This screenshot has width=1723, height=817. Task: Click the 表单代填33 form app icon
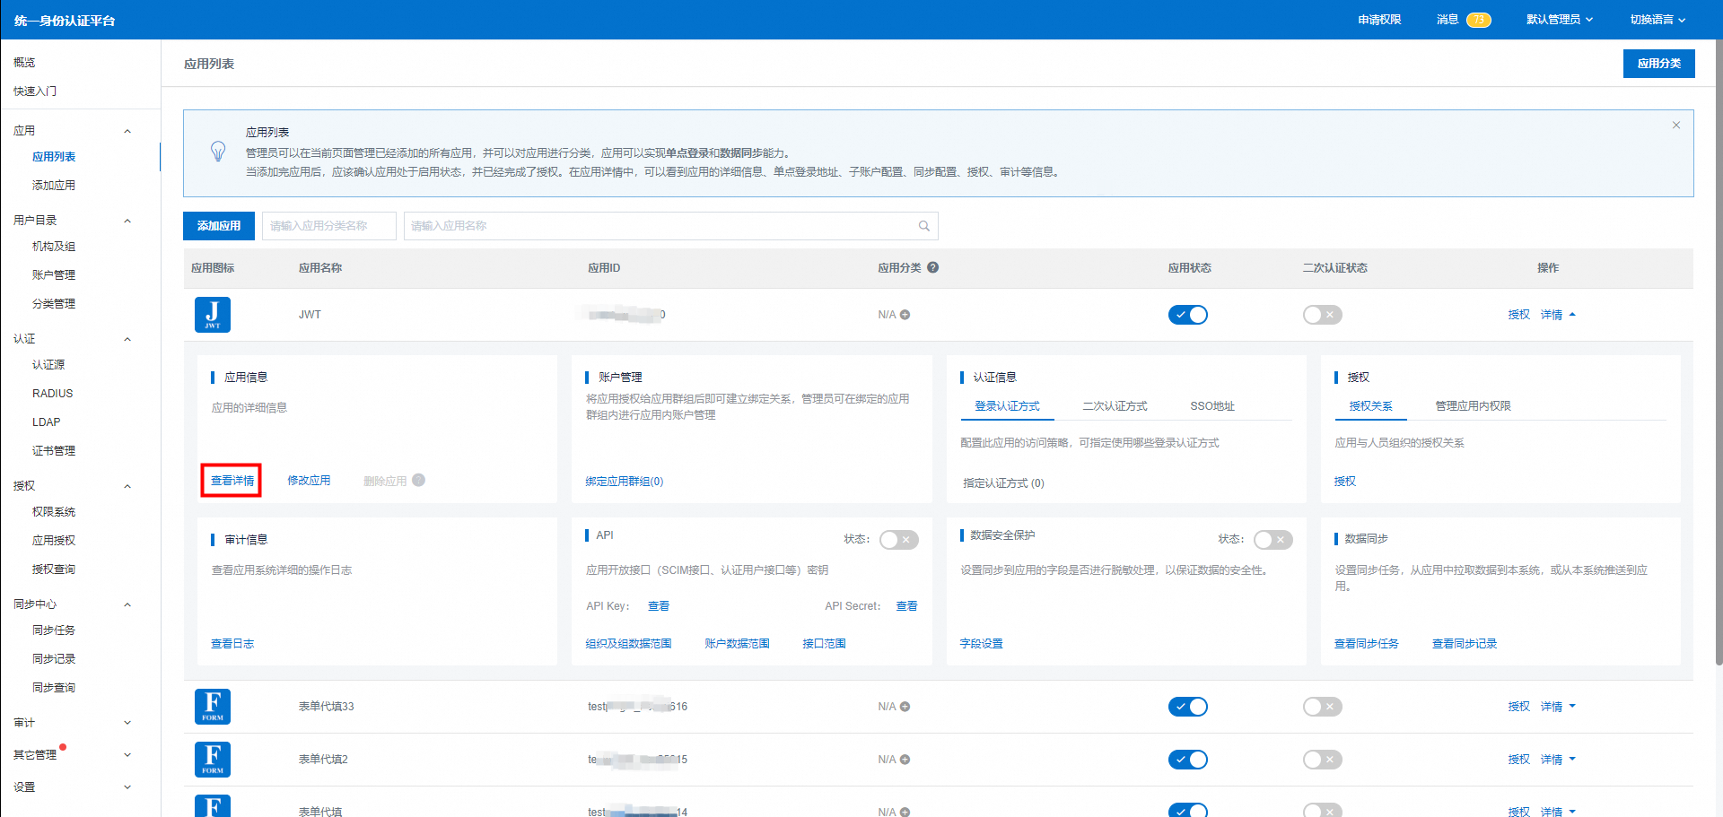point(213,707)
